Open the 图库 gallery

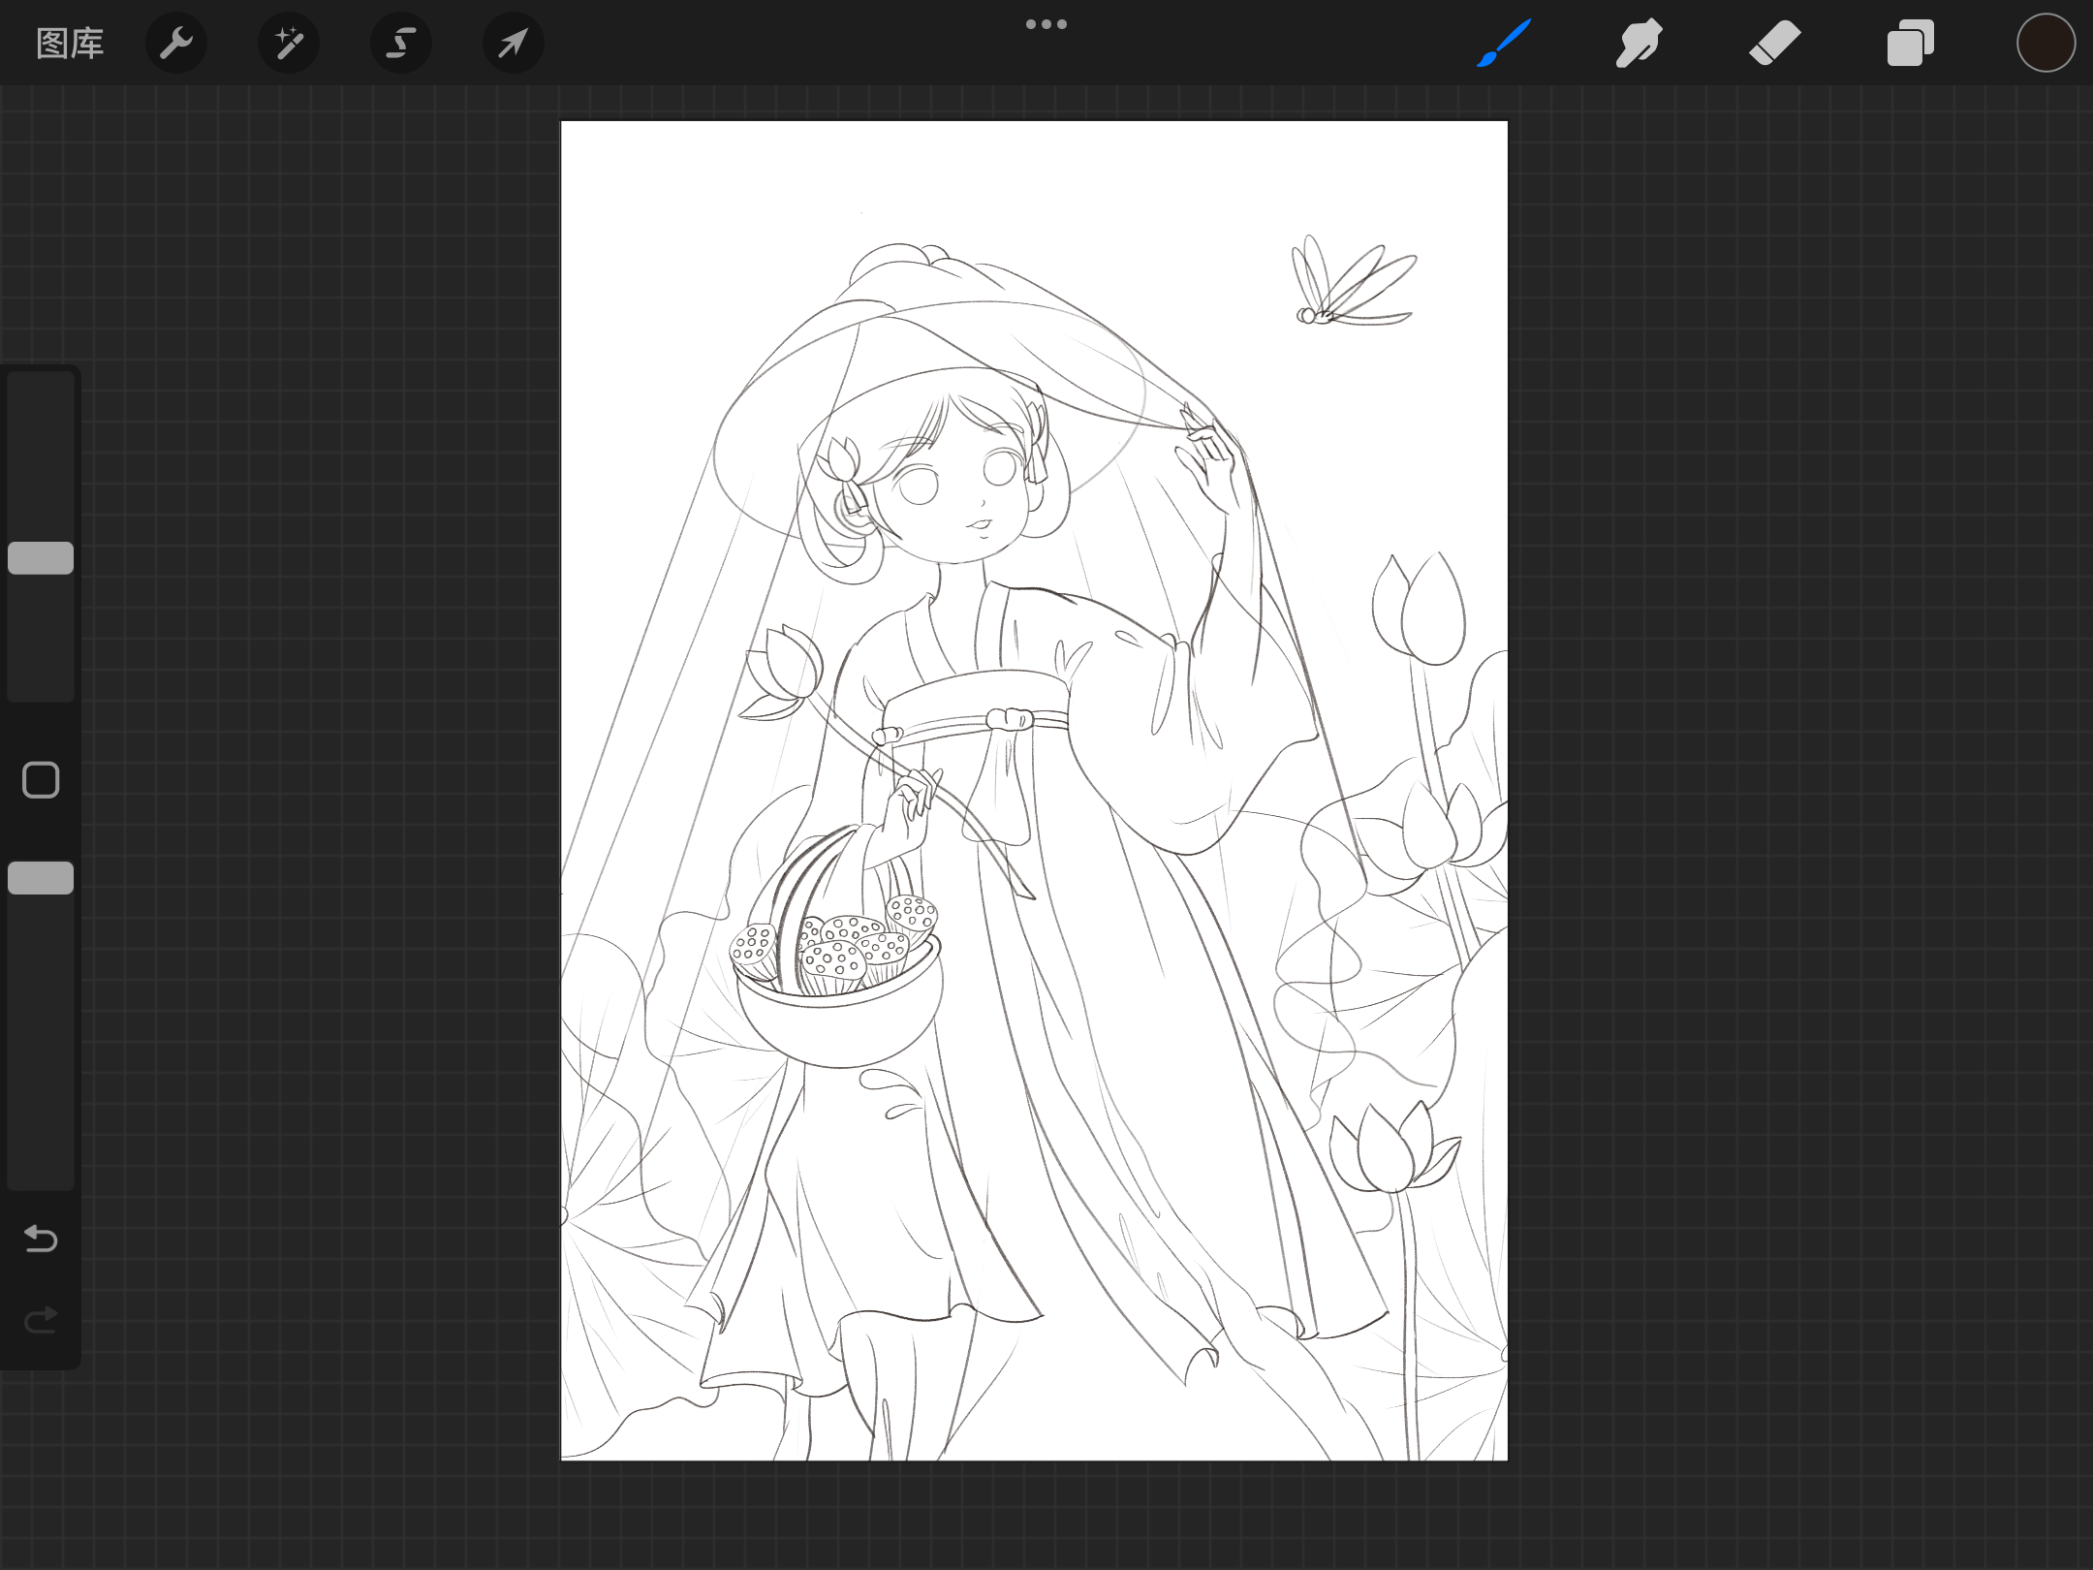(x=70, y=44)
